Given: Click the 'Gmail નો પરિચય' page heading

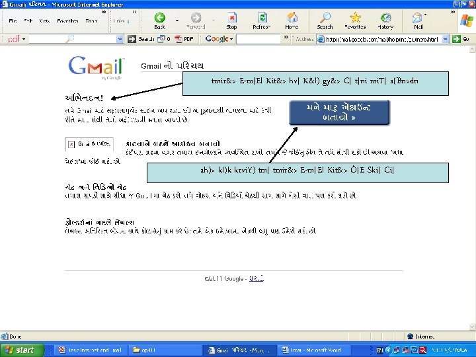Looking at the screenshot, I should [x=172, y=66].
